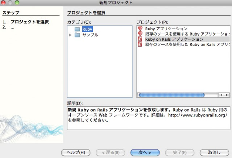Image resolution: width=232 pixels, height=158 pixels.
Task: Click the Ruby category folder icon
Action: coord(77,29)
